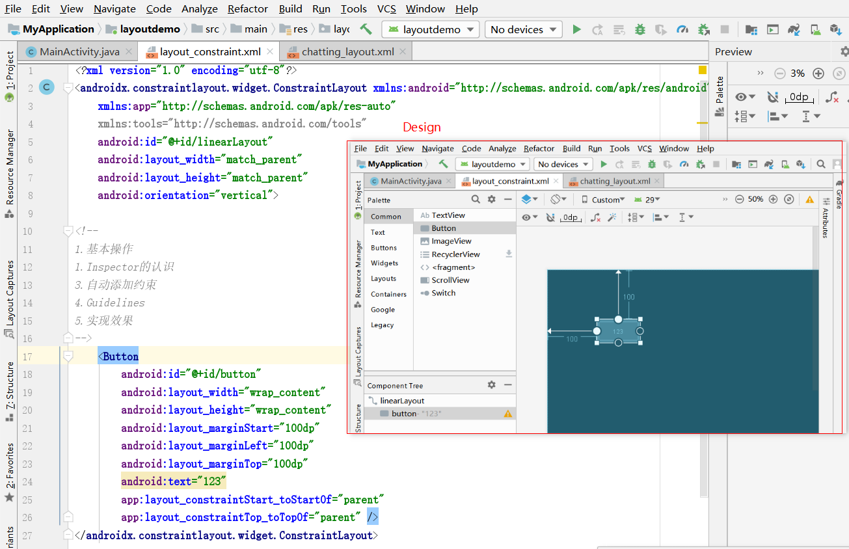Open the Refactor menu in main menu bar

(248, 9)
